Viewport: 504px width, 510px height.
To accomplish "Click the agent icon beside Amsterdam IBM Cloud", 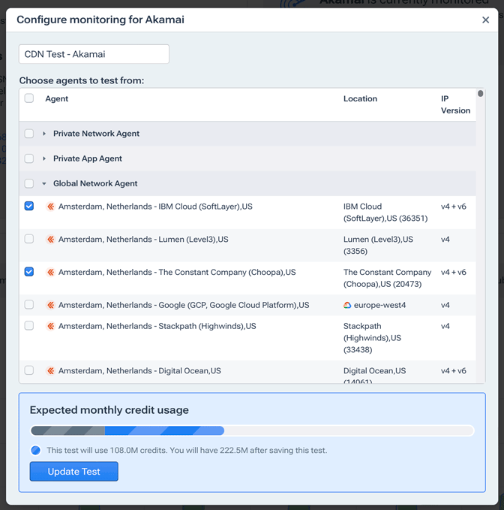I will (x=51, y=207).
